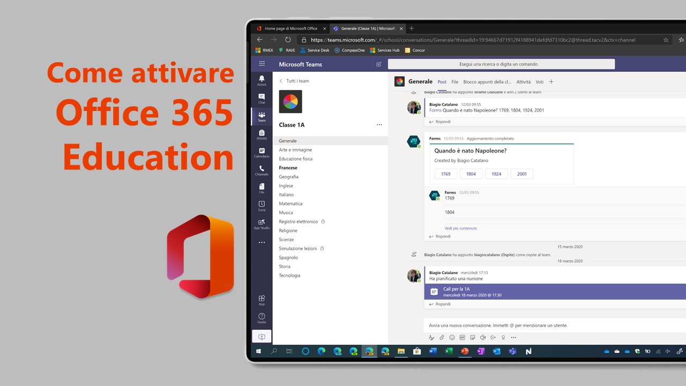Open PowerPoint from taskbar
Screen dimensions: 686x386
point(465,351)
